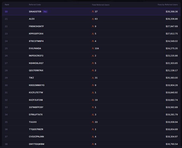Click the referred users count 104
Screen dimensions: 182x148
(97, 48)
